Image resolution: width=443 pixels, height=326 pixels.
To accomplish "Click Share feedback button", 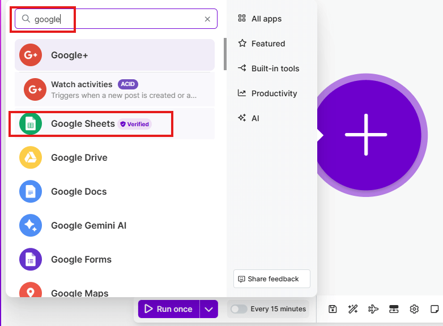I will [272, 279].
